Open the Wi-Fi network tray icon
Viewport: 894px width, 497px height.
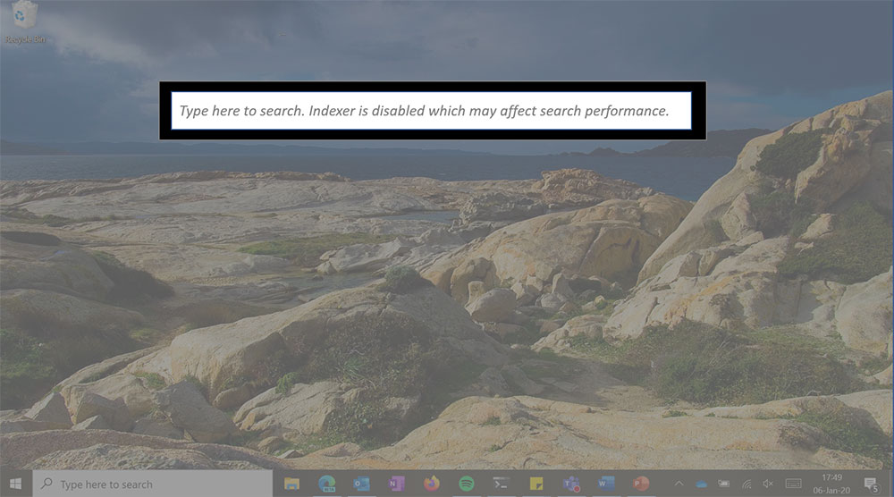(x=746, y=484)
